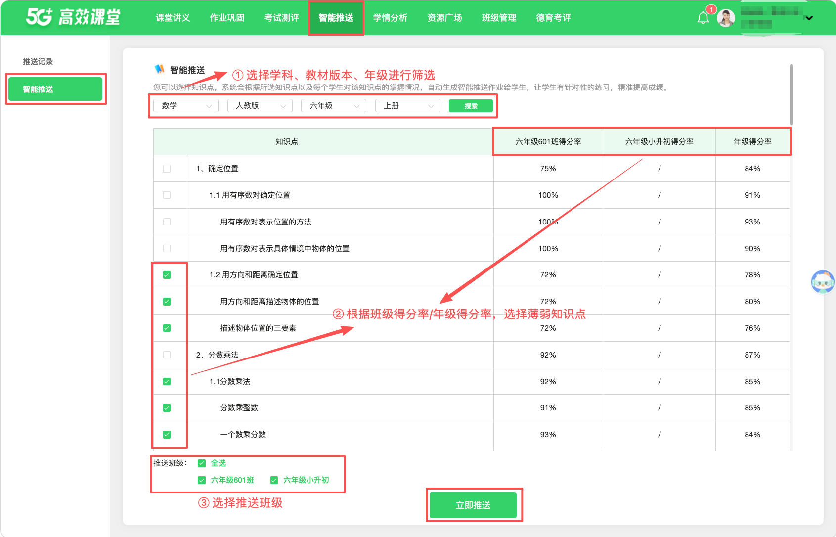Image resolution: width=836 pixels, height=537 pixels.
Task: Click the 1、确定位置 row label
Action: (x=217, y=169)
